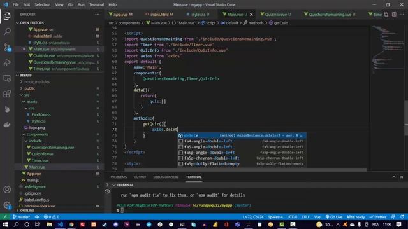Open the Run and Debug view

[7, 62]
